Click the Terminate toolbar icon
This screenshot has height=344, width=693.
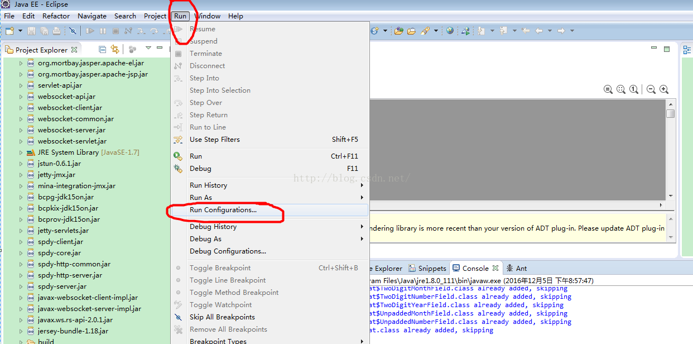[116, 31]
